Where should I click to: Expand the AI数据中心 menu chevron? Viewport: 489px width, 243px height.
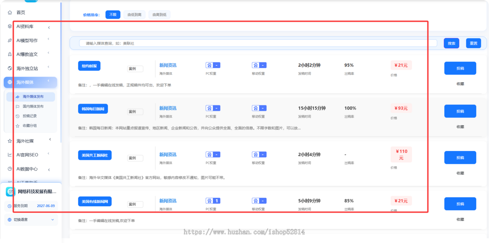pos(49,170)
